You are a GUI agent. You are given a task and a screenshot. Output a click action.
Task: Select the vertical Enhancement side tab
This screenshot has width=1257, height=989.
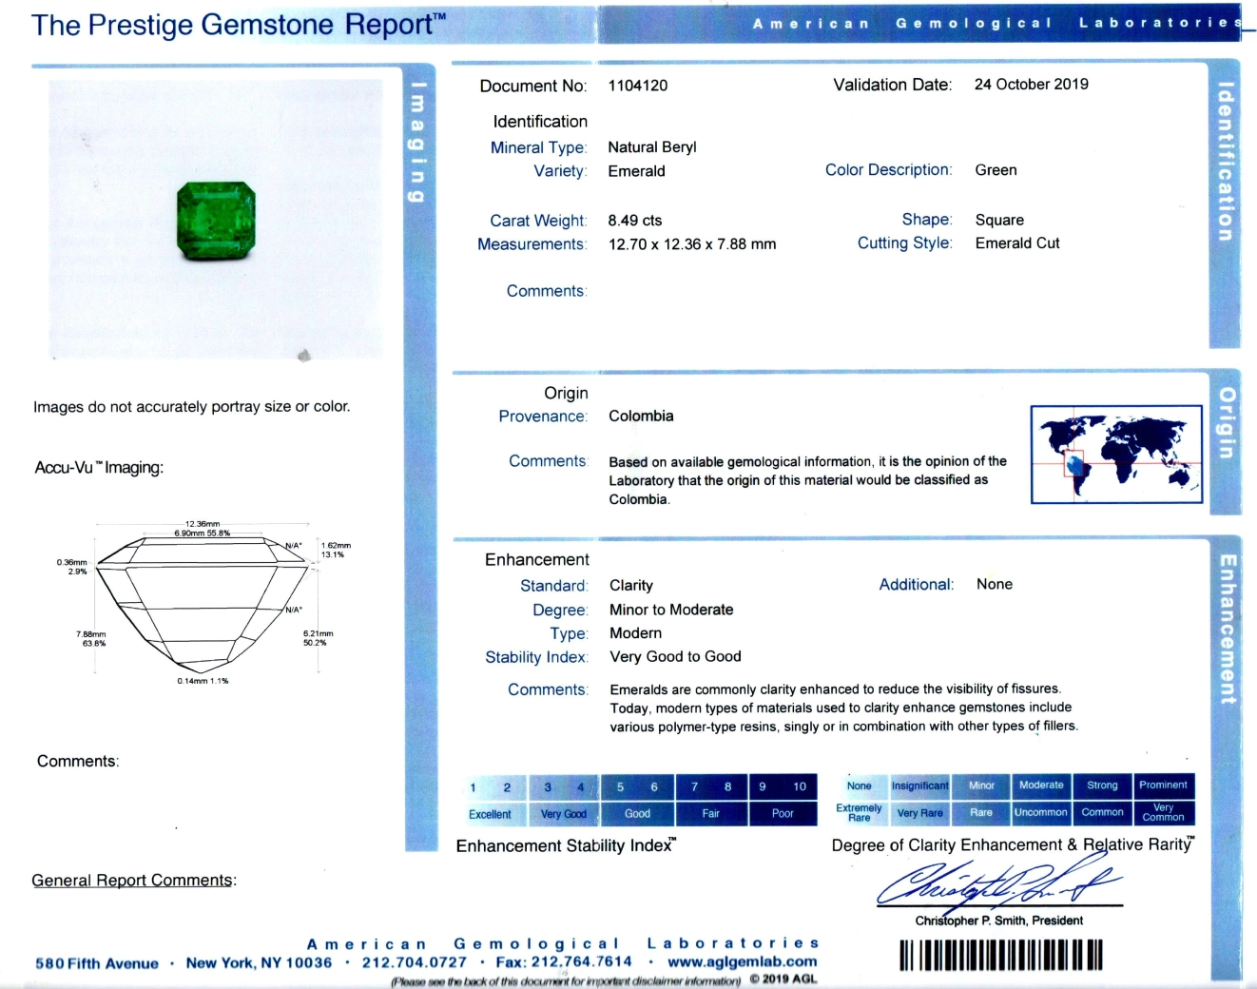pyautogui.click(x=1228, y=629)
